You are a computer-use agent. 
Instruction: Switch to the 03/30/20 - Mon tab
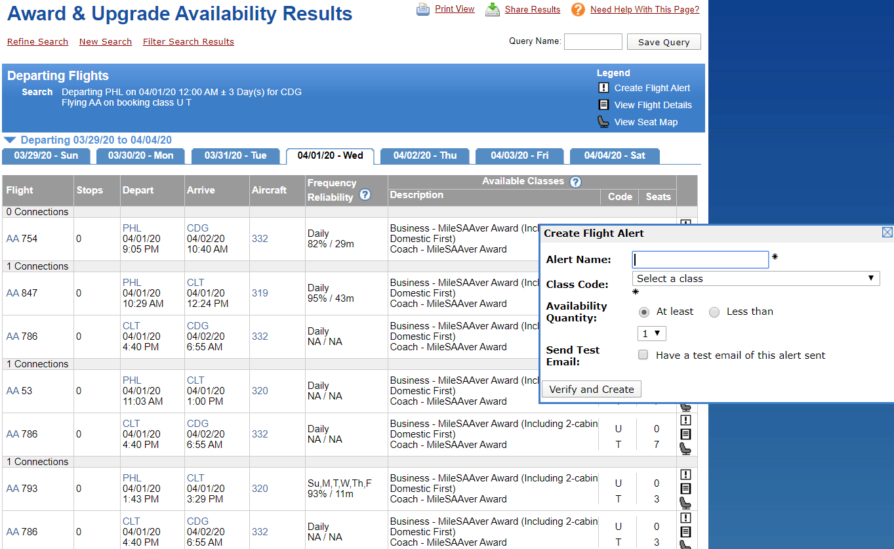[x=141, y=156]
